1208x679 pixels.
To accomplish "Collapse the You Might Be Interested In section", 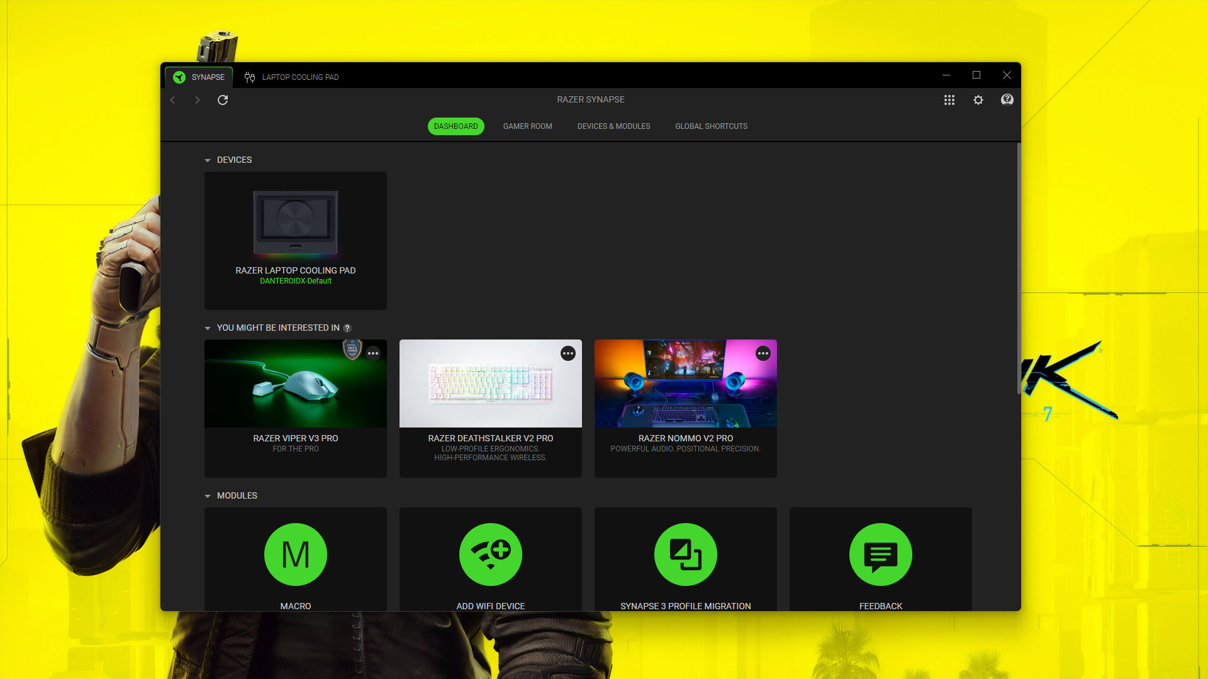I will [x=208, y=328].
